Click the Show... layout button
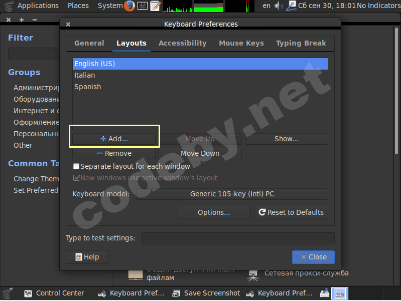 [x=287, y=139]
